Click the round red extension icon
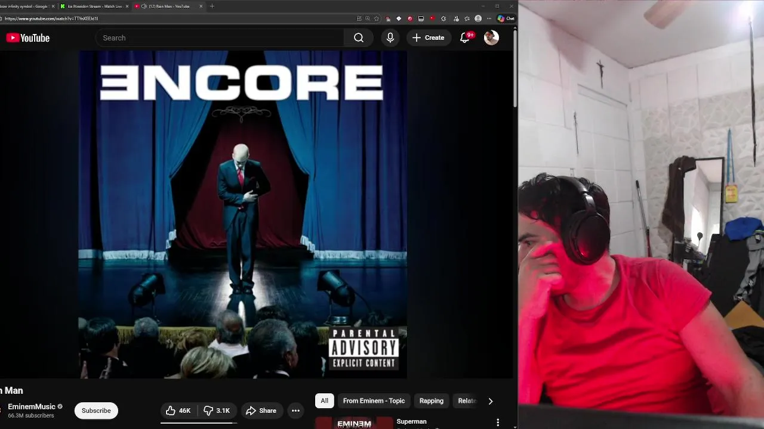764x429 pixels. (x=410, y=18)
